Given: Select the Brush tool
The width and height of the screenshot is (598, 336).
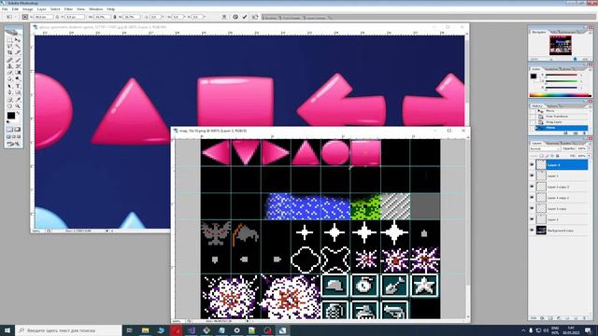Looking at the screenshot, I should click(18, 60).
